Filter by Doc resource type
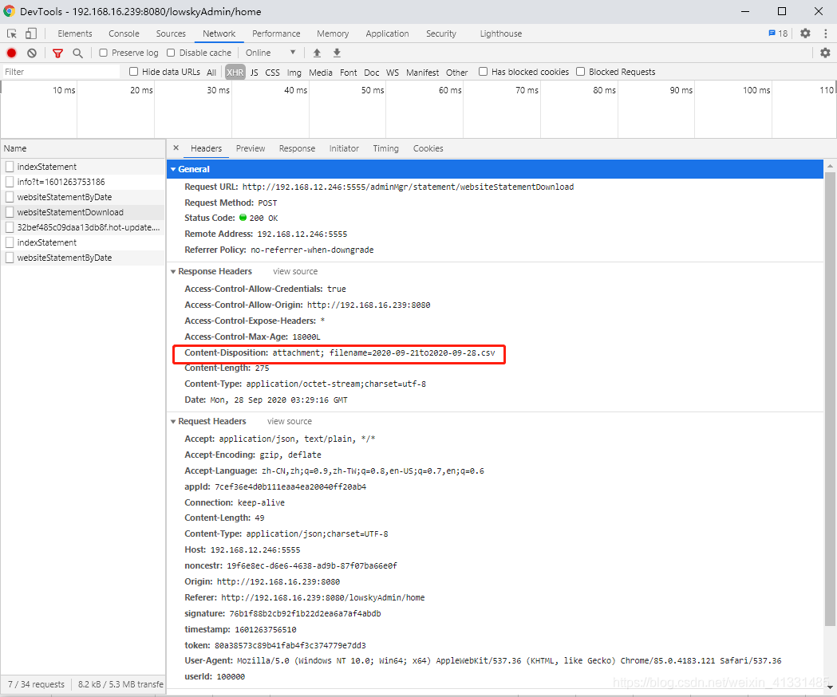This screenshot has height=697, width=837. 372,72
